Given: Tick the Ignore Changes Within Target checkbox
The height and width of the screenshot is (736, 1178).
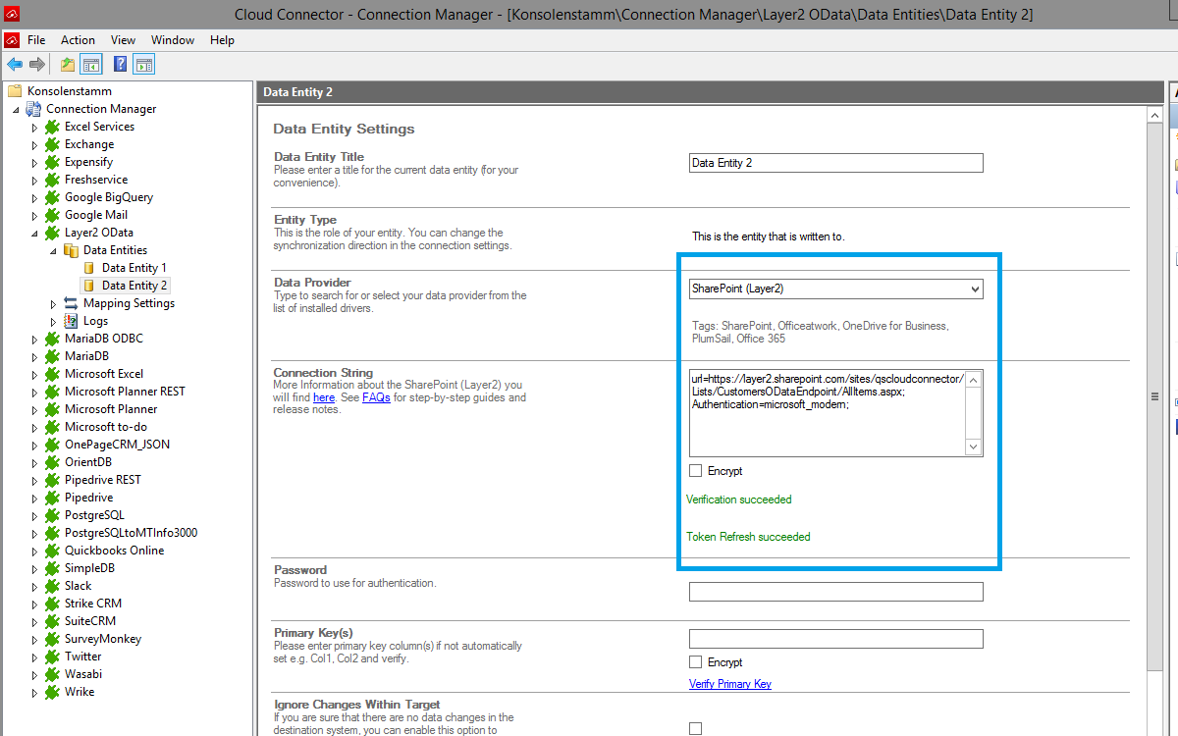Looking at the screenshot, I should pyautogui.click(x=696, y=728).
